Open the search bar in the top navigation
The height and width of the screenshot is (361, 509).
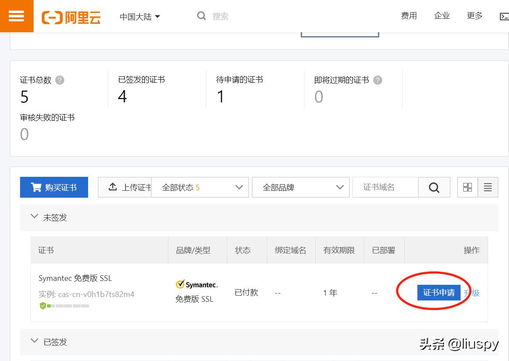click(x=212, y=16)
